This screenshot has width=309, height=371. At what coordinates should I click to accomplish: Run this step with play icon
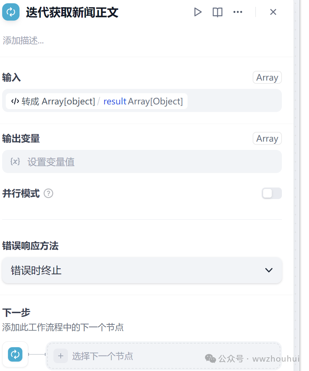tap(198, 12)
